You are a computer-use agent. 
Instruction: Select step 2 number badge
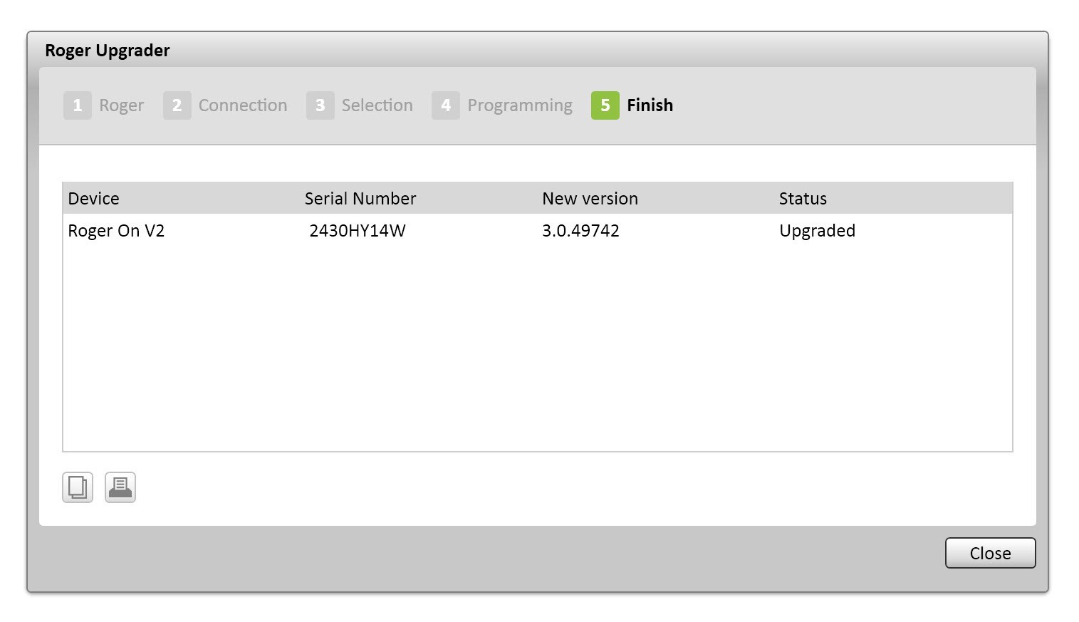click(177, 105)
